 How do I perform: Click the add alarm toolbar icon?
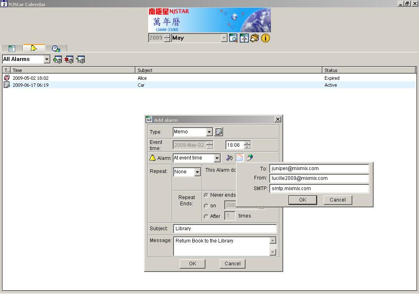click(57, 60)
